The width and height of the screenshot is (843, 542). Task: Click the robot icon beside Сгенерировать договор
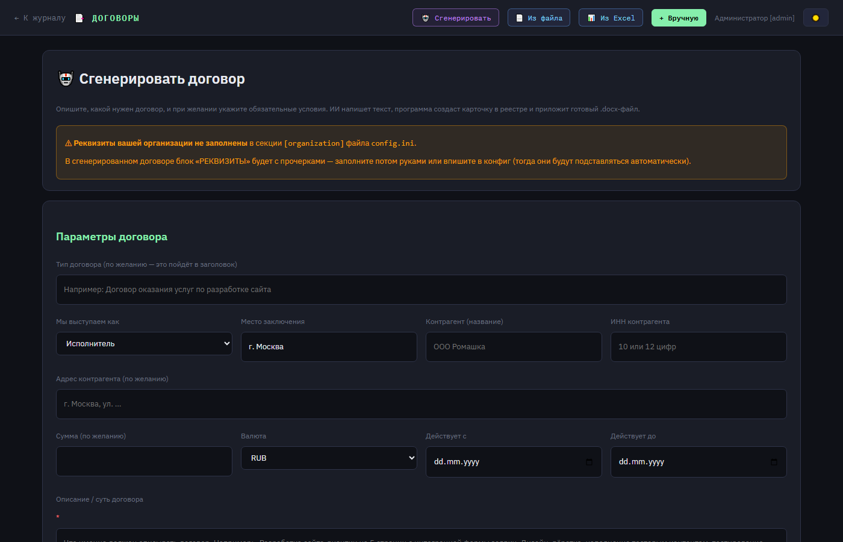tap(66, 78)
